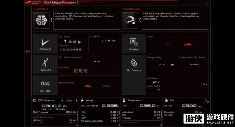Set Turbo App status to OFF
The height and width of the screenshot is (127, 235).
click(188, 45)
